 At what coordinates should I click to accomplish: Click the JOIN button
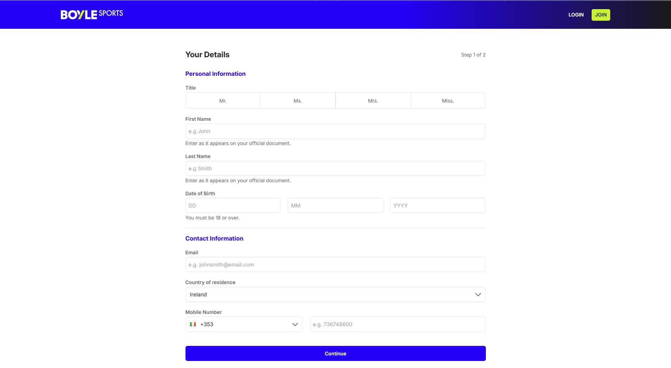click(x=601, y=15)
